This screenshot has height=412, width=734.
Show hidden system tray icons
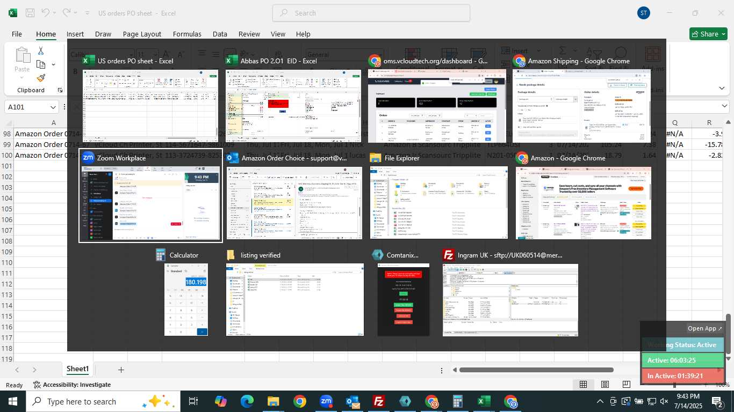tap(600, 401)
